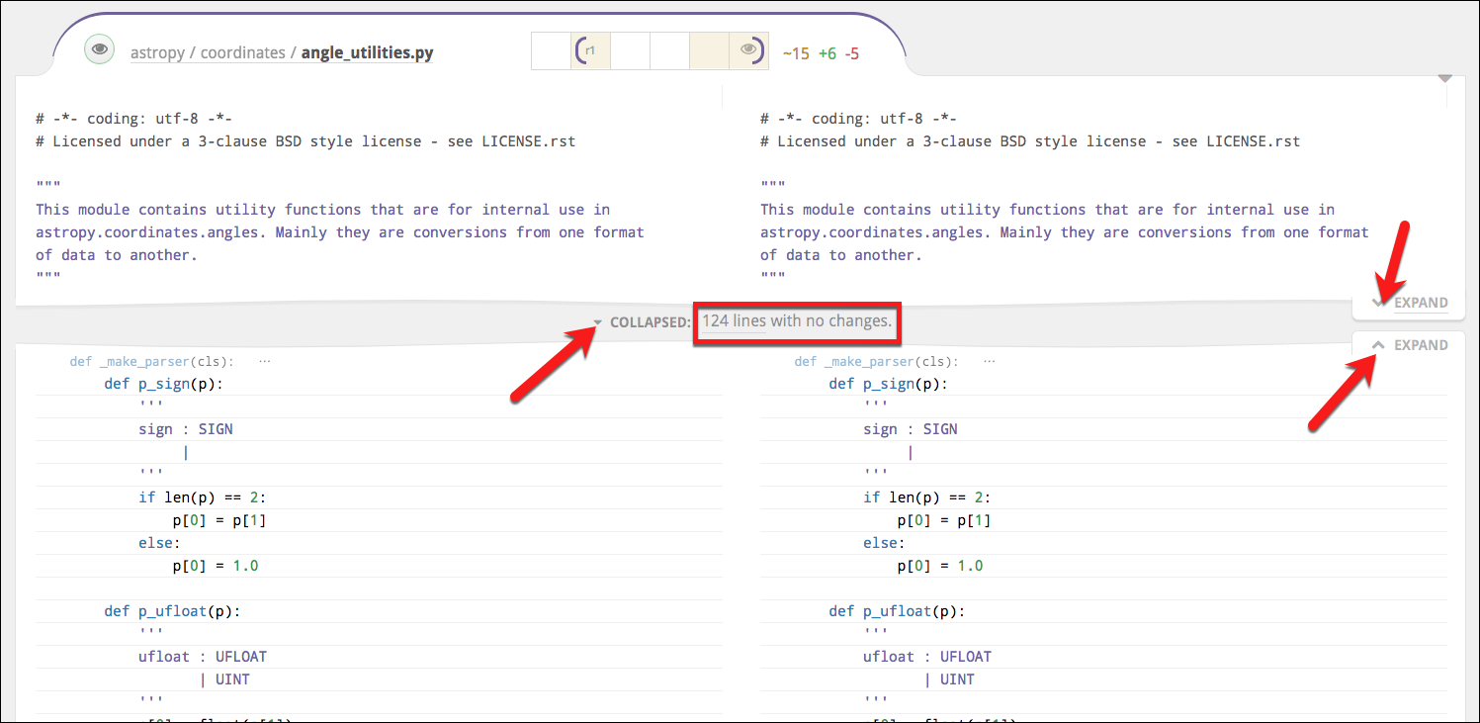Click left pane BSD license comment line
Viewport: 1480px width, 723px height.
(305, 141)
